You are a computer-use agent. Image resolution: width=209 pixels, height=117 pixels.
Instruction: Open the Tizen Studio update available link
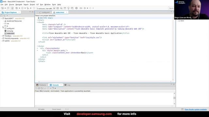click(x=196, y=110)
